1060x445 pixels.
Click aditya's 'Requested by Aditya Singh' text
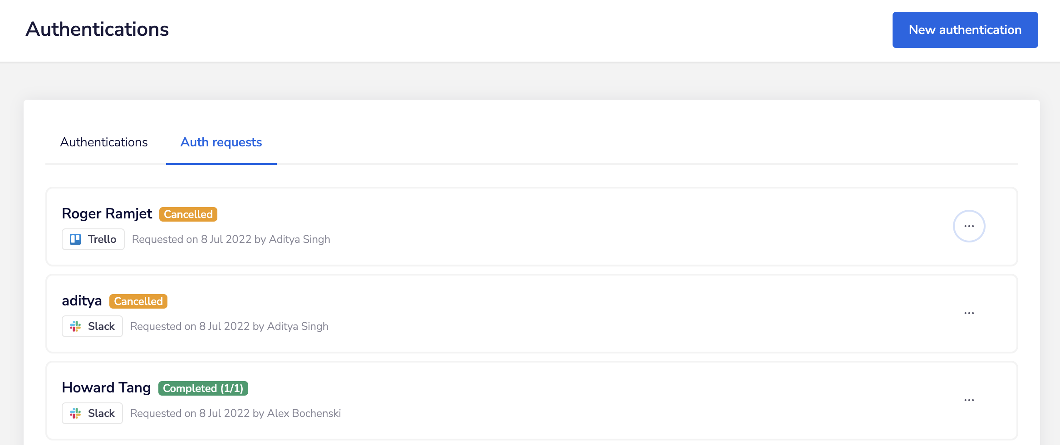229,326
